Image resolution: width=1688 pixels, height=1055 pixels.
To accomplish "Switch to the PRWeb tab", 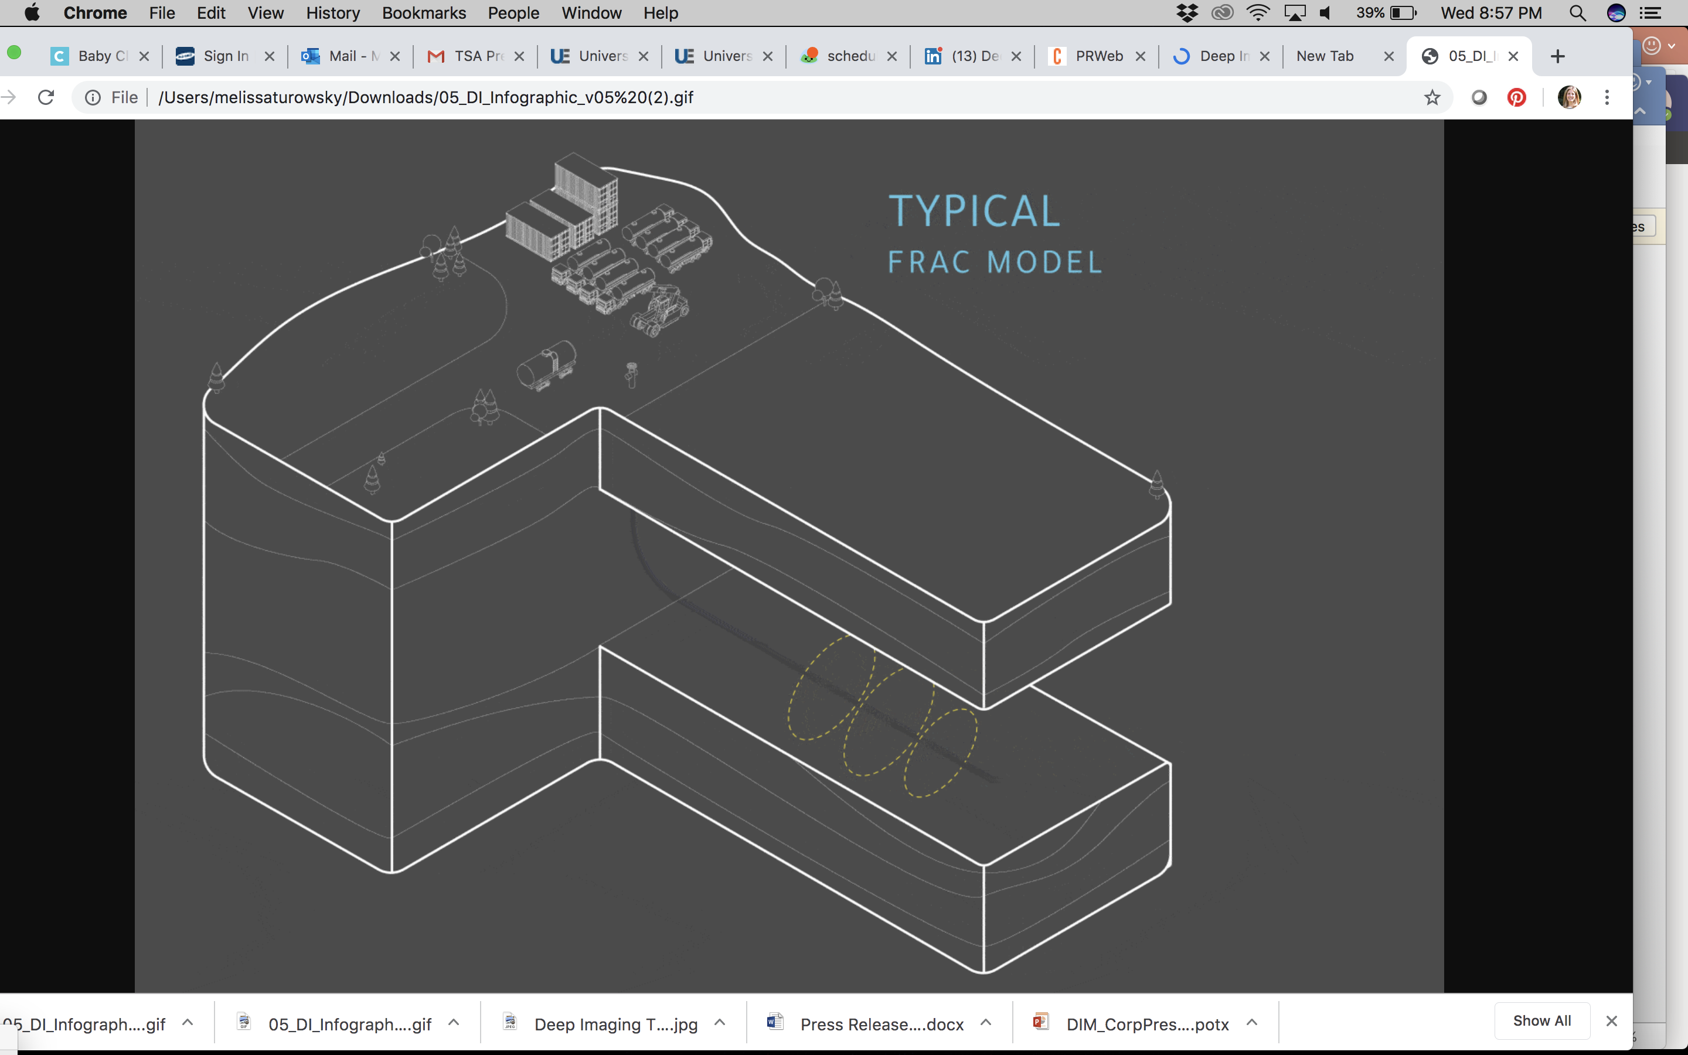I will point(1098,56).
